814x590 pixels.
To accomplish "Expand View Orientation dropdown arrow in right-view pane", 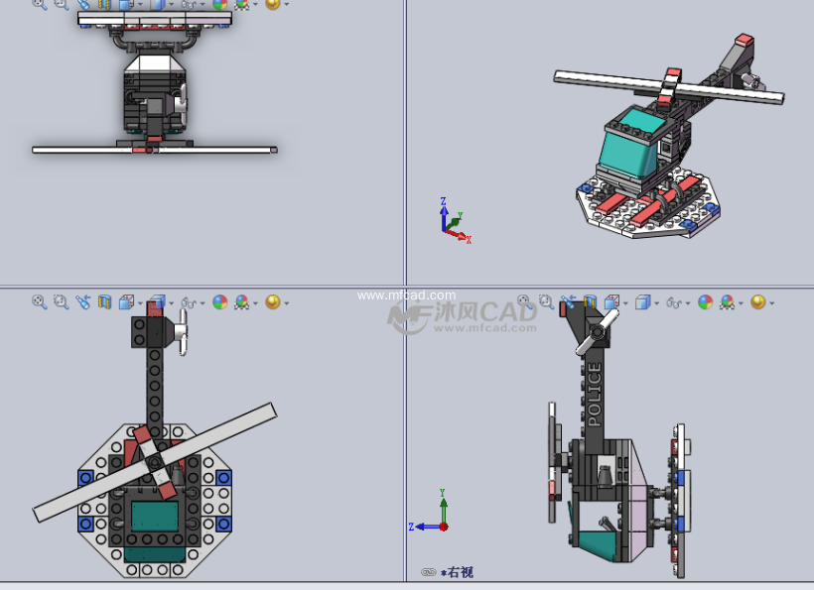I will click(625, 303).
